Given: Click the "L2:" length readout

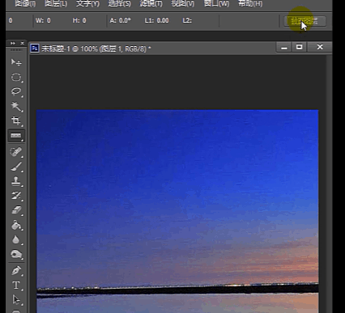Looking at the screenshot, I should (x=187, y=20).
